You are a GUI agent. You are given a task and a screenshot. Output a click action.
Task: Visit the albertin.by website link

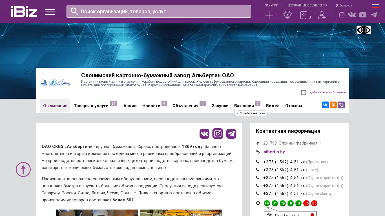tap(274, 152)
